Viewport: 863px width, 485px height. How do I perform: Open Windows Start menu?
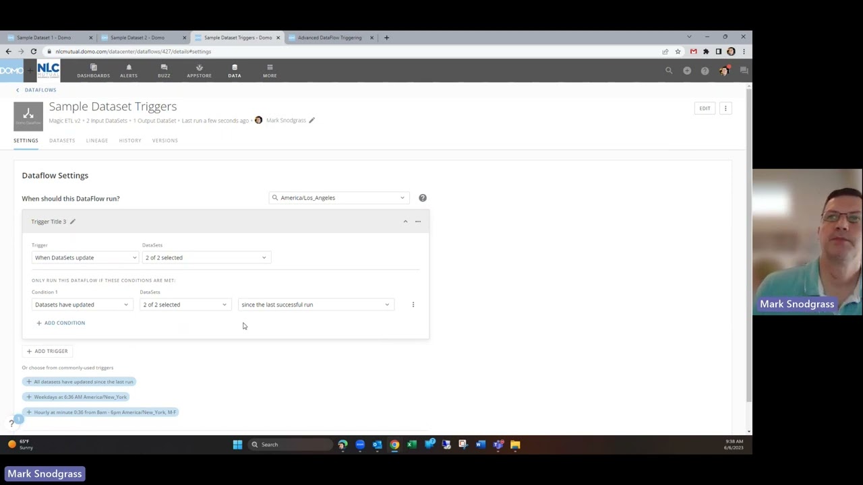click(x=237, y=445)
